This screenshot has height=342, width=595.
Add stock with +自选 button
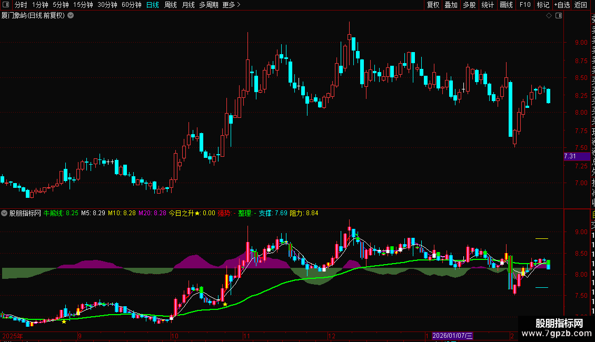[x=562, y=5]
